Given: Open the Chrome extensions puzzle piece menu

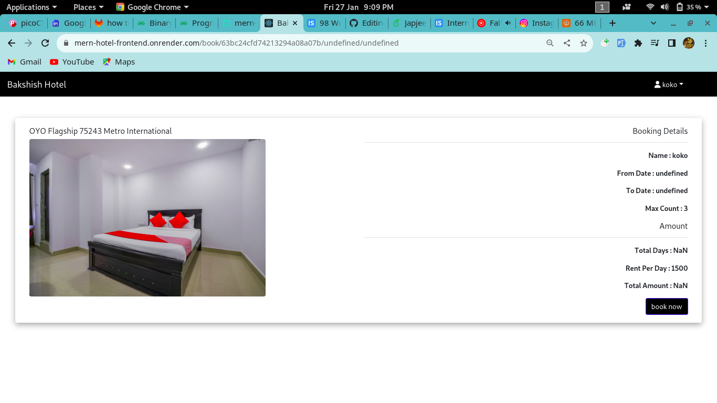Looking at the screenshot, I should [638, 43].
